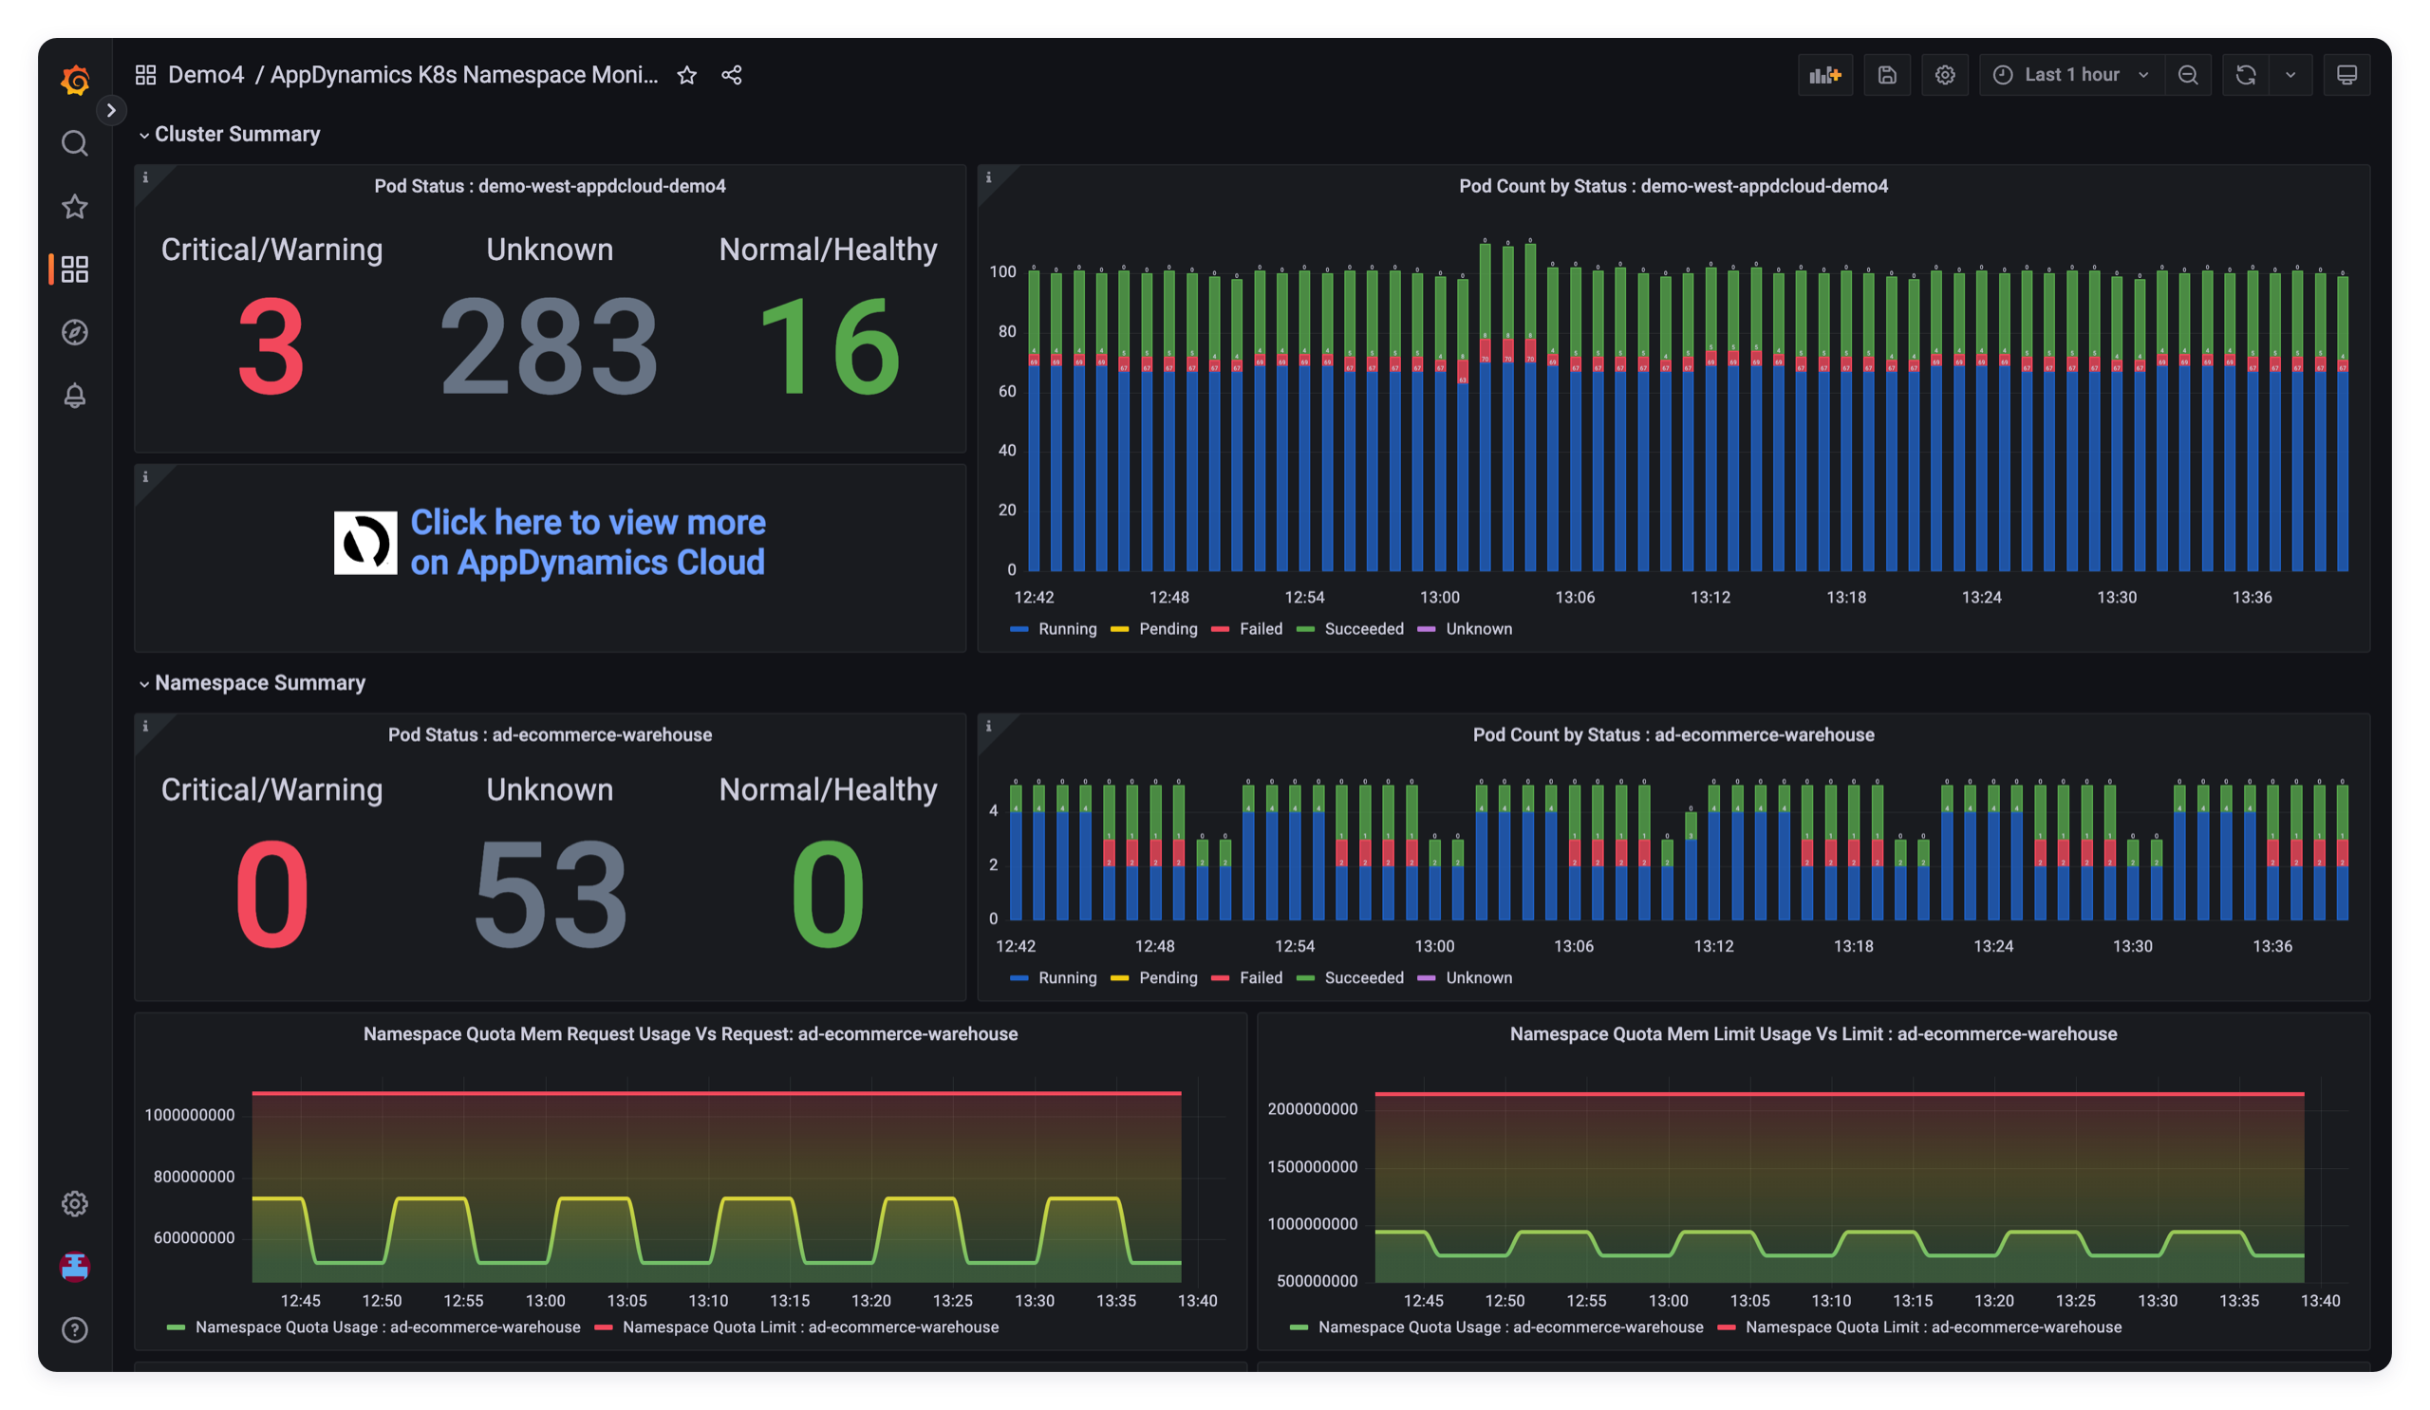Click the cluster Critical/Warning value 3
This screenshot has width=2430, height=1410.
tap(271, 346)
